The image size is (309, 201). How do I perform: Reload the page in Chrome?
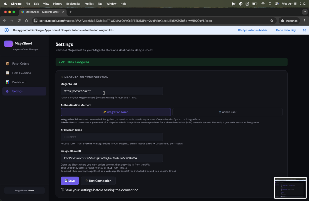tap(19, 21)
